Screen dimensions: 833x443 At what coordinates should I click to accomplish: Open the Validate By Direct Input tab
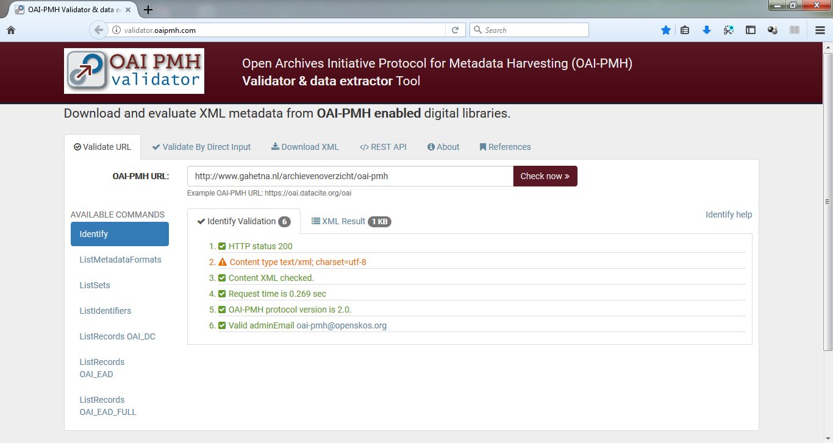tap(201, 147)
